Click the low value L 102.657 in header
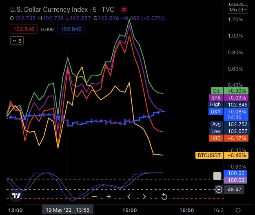 (x=79, y=18)
